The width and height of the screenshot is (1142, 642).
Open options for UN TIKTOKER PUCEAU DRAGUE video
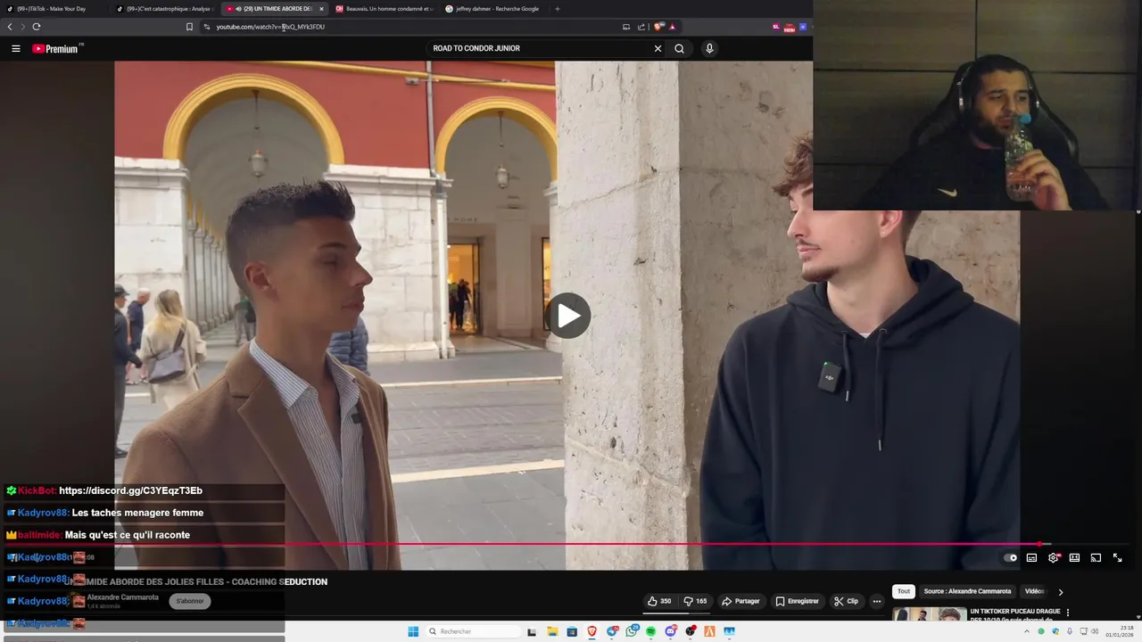click(1068, 613)
